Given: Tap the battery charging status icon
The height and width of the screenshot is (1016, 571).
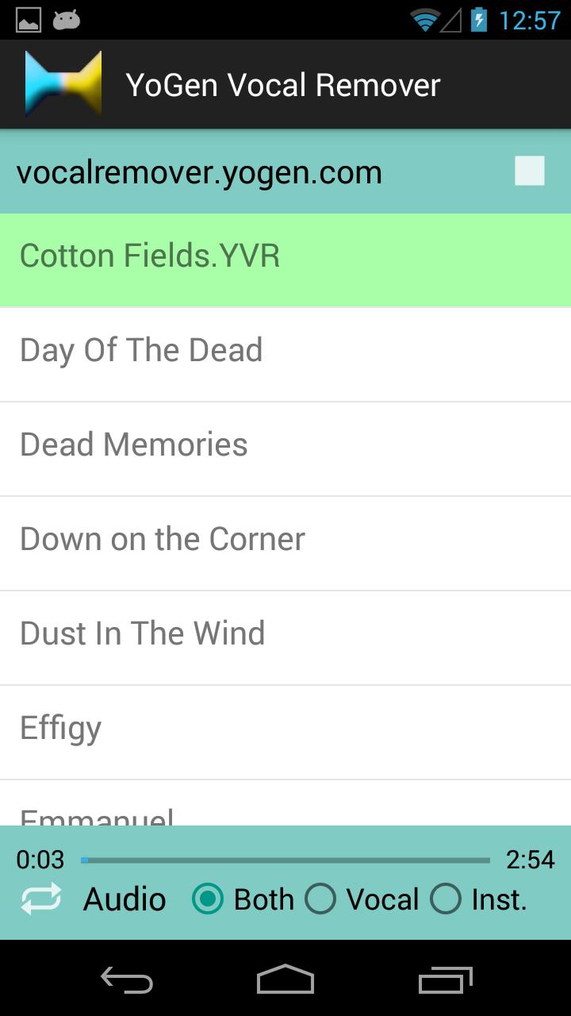Looking at the screenshot, I should [x=478, y=20].
